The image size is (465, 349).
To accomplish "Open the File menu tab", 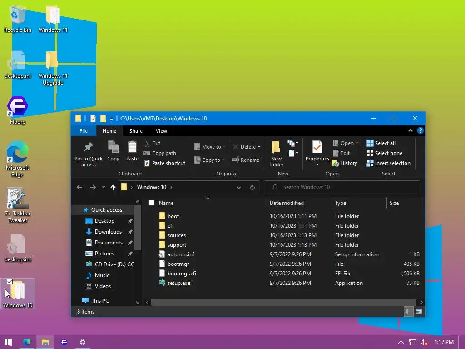I will click(84, 131).
